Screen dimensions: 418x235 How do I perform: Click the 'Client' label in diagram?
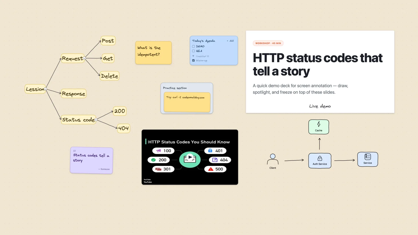(x=273, y=168)
